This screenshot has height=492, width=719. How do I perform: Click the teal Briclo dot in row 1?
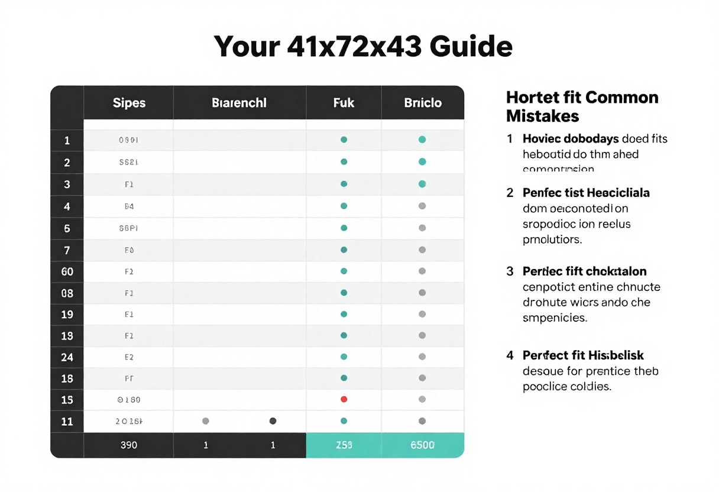pyautogui.click(x=422, y=140)
